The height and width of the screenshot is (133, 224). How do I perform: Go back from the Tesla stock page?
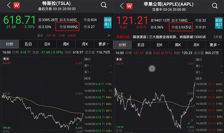pyautogui.click(x=9, y=5)
